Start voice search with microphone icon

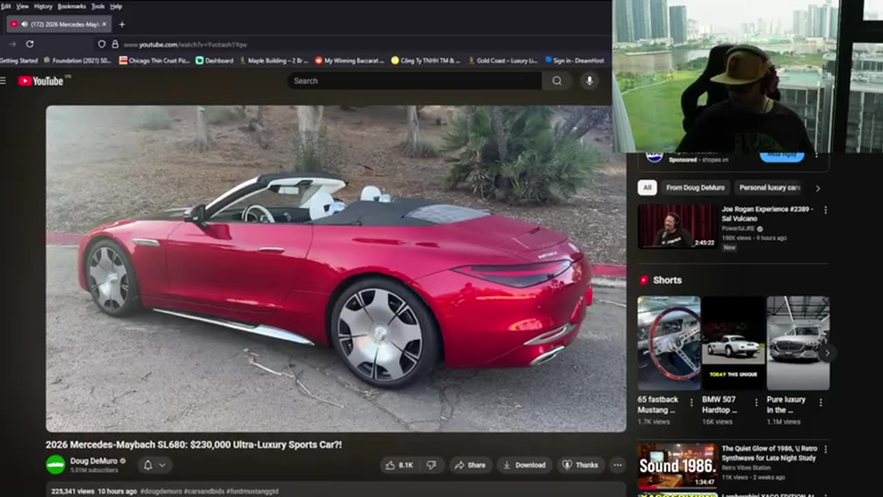tap(589, 81)
